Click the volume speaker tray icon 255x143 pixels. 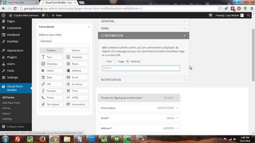(x=235, y=139)
